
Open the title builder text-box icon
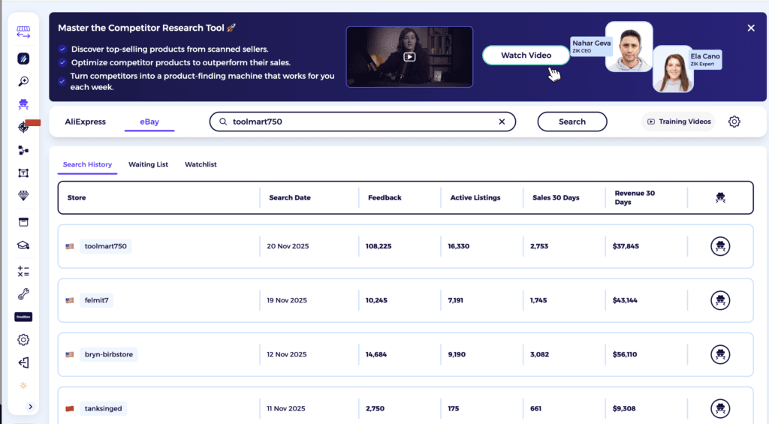23,173
